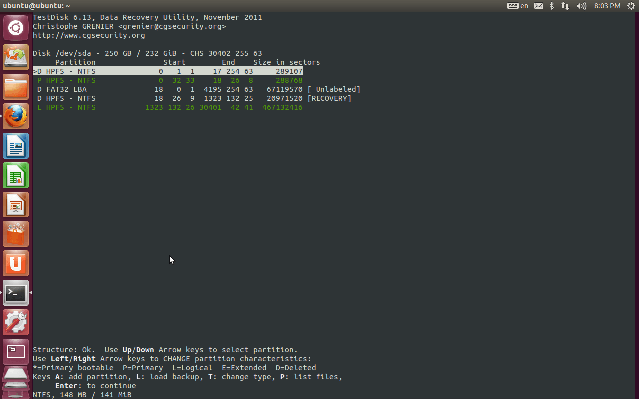Click the green primary row size '288768'
This screenshot has height=399, width=639.
point(289,80)
